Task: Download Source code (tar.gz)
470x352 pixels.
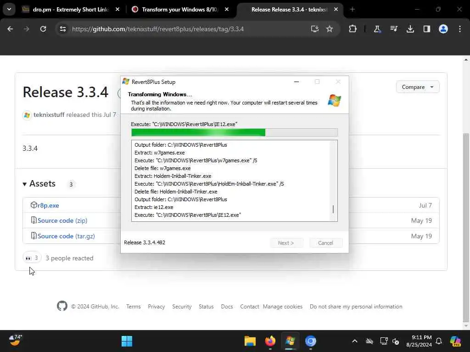Action: pyautogui.click(x=66, y=236)
